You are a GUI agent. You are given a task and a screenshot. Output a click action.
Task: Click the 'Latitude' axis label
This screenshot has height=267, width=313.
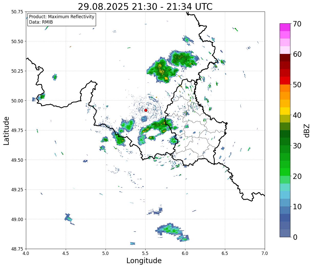6,131
